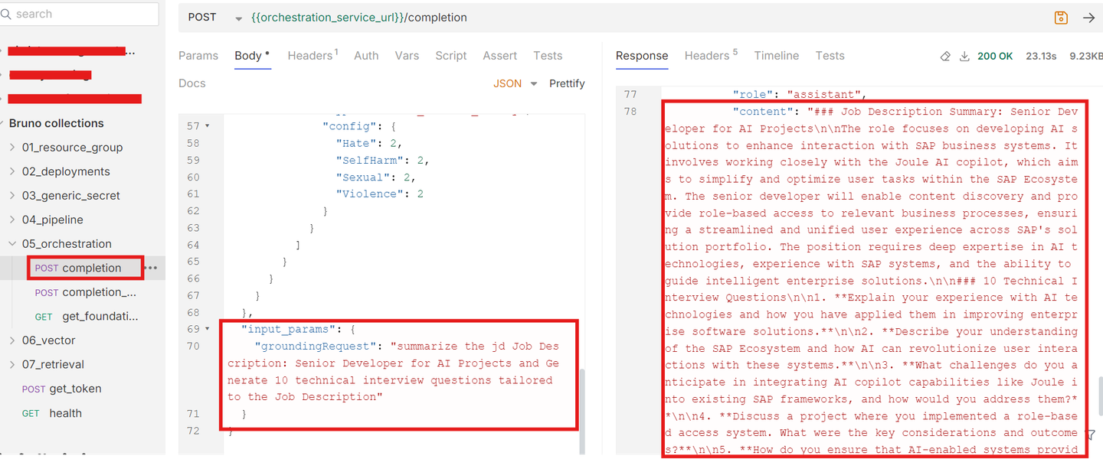
Task: Click the 23.13s response time
Action: click(x=1041, y=56)
